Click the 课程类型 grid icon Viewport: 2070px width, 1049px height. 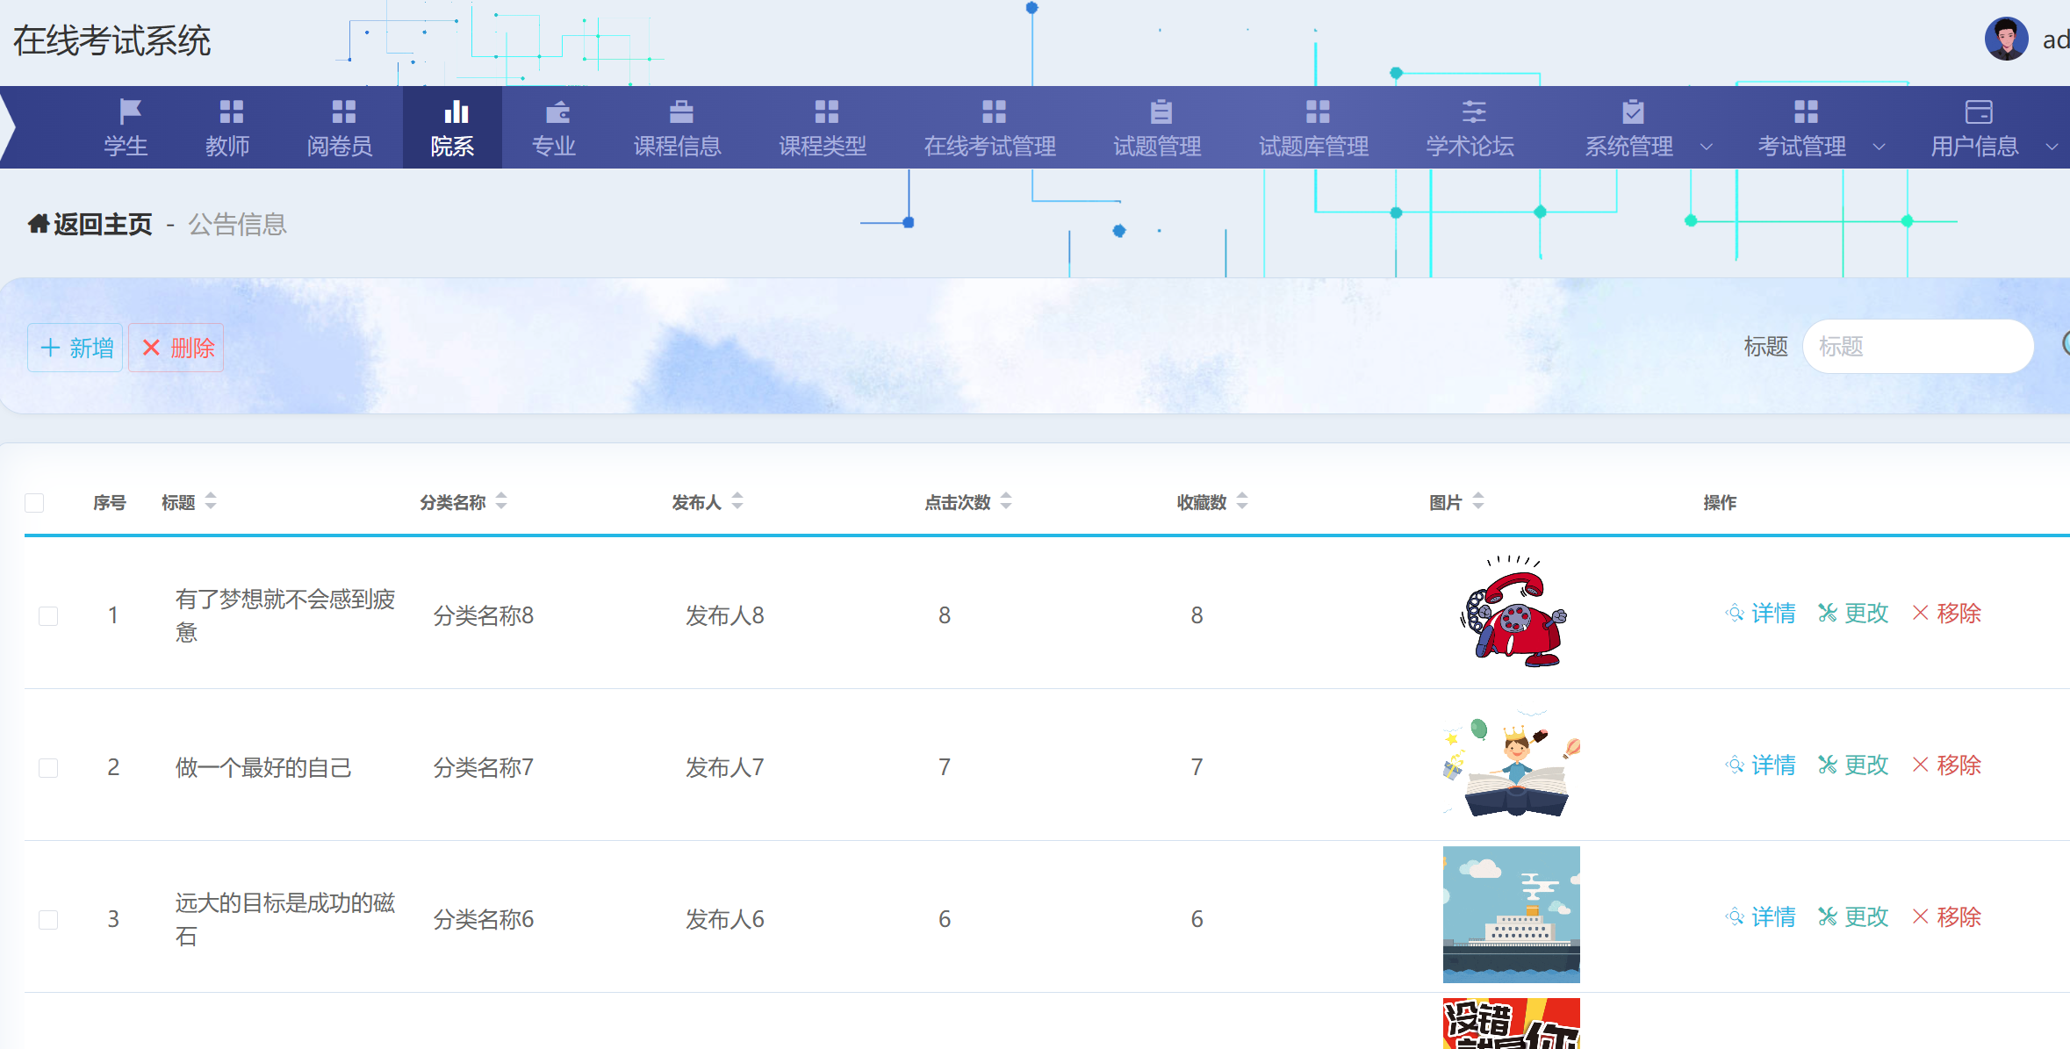[823, 111]
